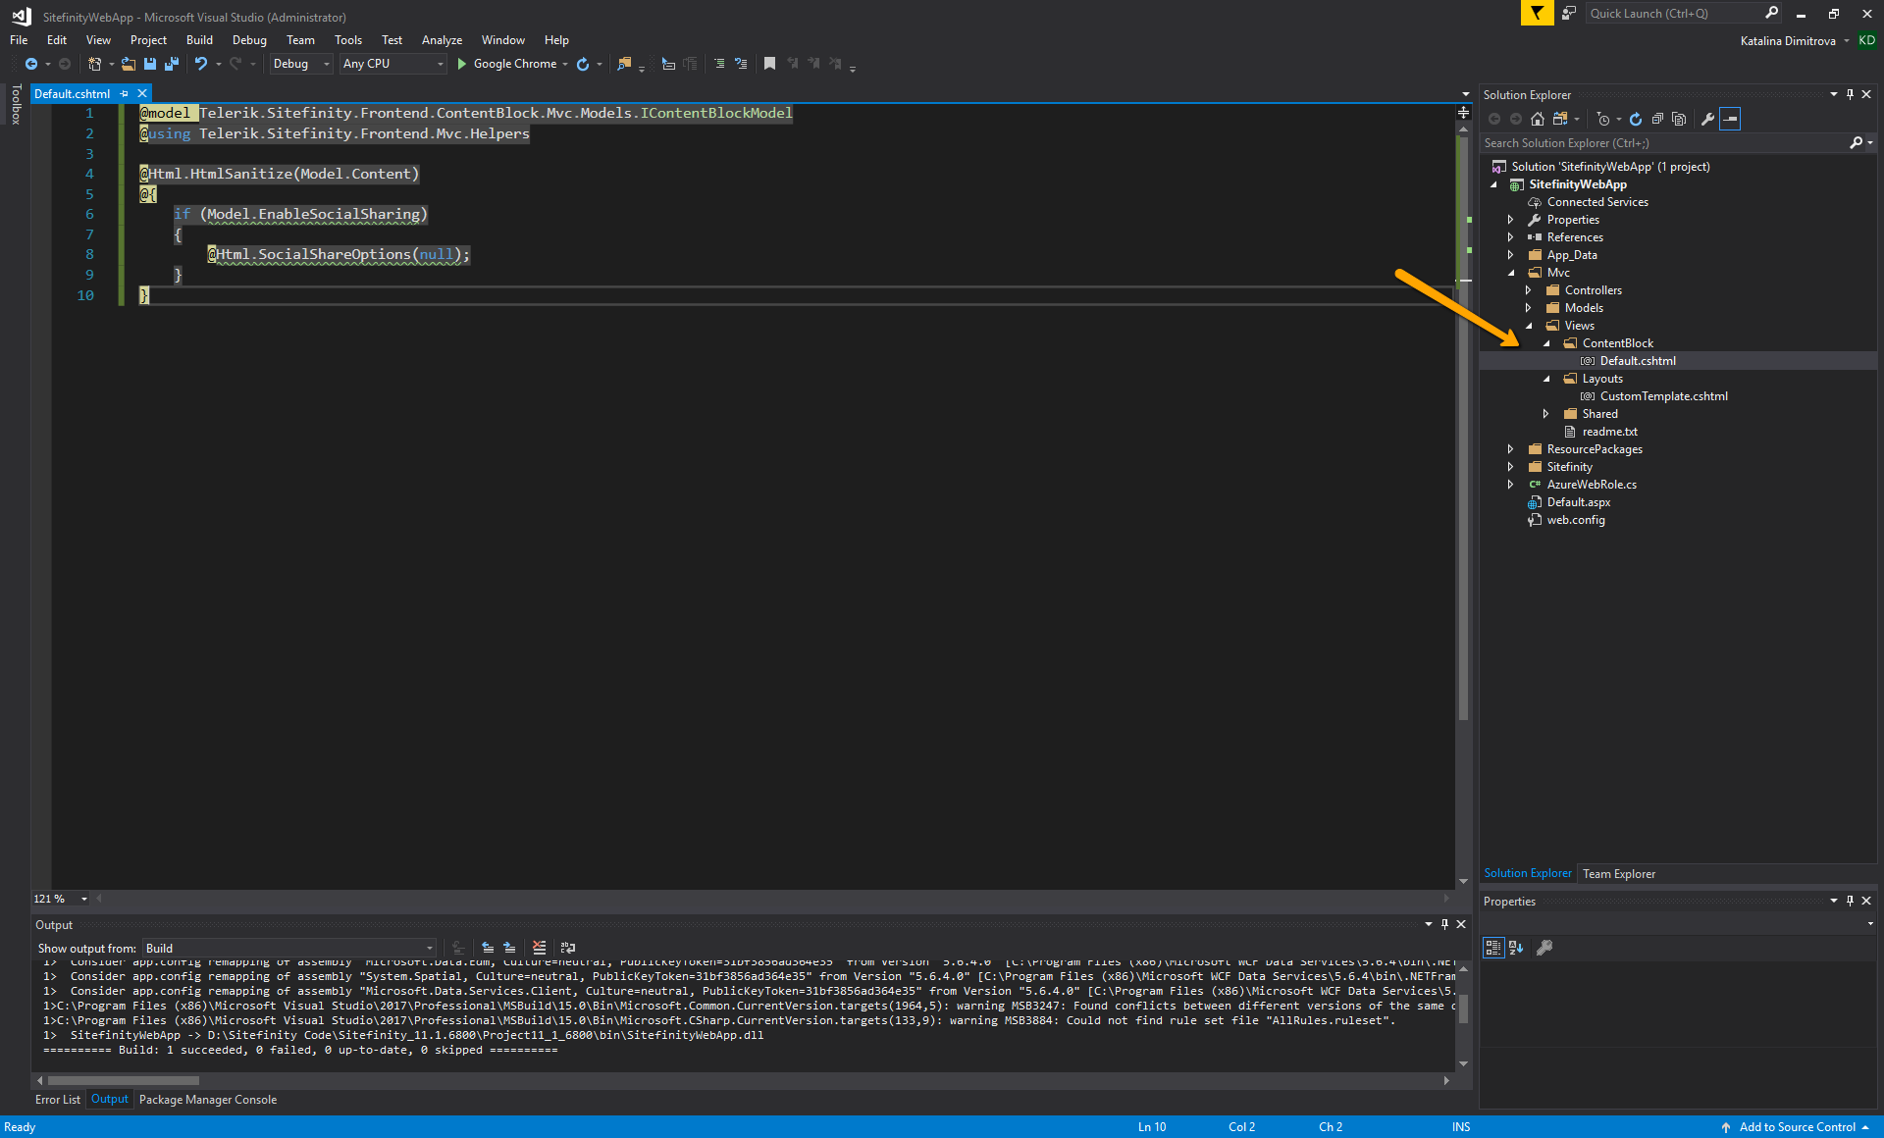Click the Undo icon in toolbar
This screenshot has height=1138, width=1884.
pyautogui.click(x=200, y=64)
